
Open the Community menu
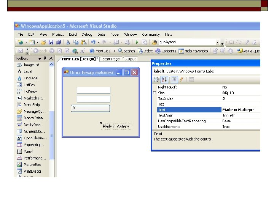tap(151, 34)
